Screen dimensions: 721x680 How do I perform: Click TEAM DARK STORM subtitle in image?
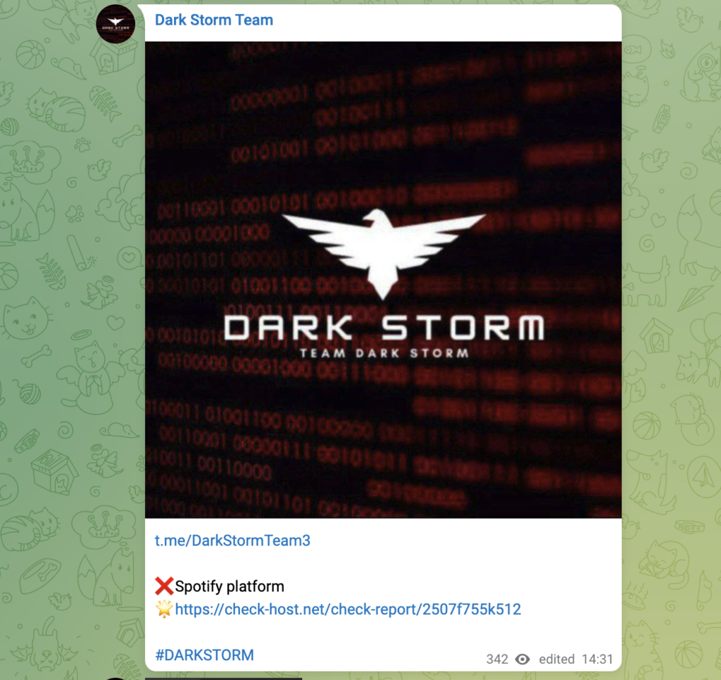[384, 353]
